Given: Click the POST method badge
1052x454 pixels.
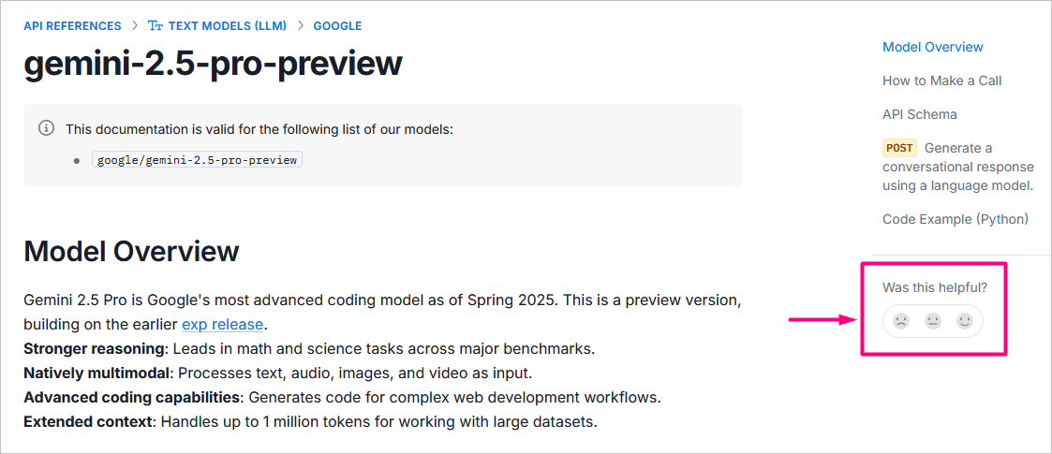Looking at the screenshot, I should point(899,148).
